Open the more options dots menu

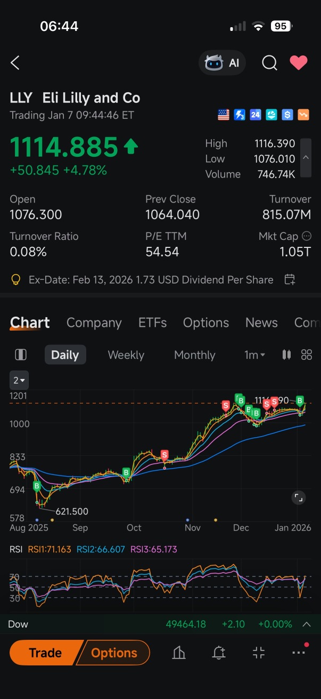pos(299,653)
